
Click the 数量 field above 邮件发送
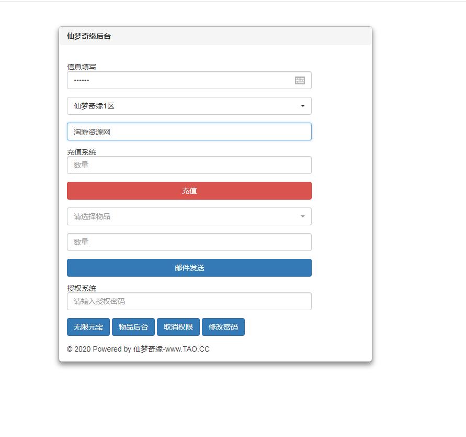(x=189, y=242)
